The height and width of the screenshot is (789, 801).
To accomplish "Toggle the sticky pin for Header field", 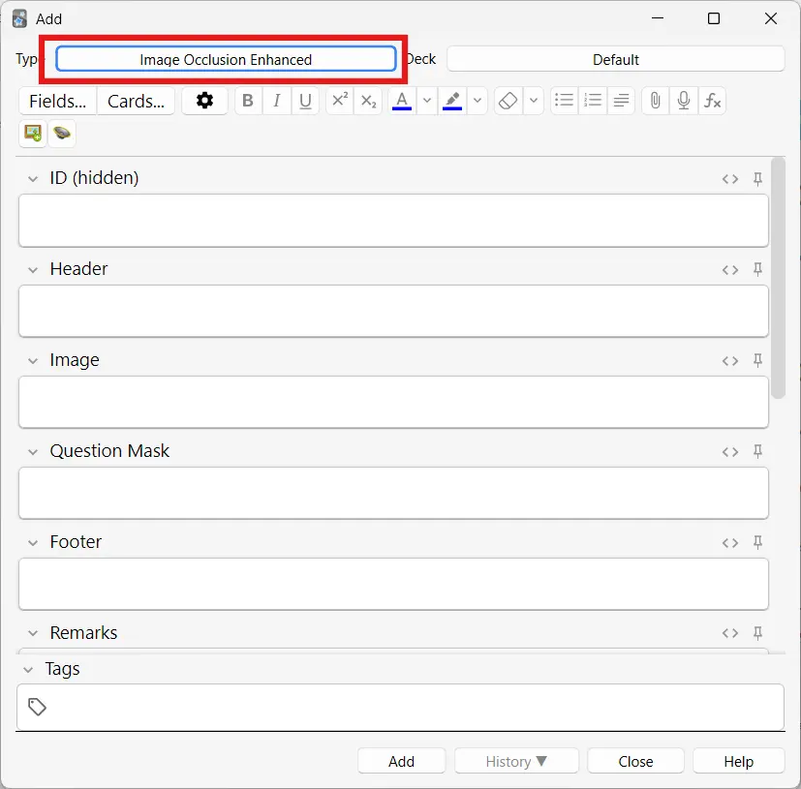I will click(757, 268).
